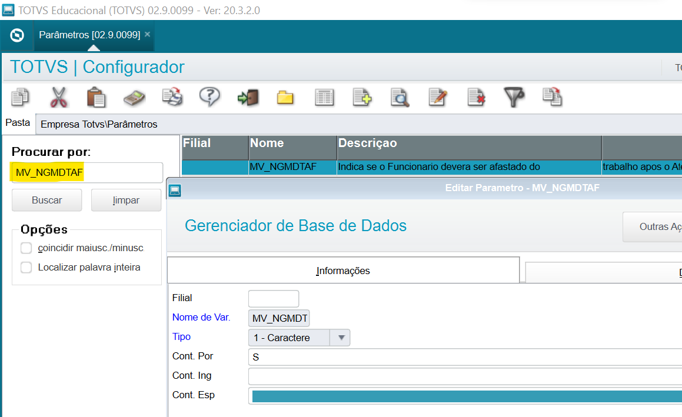
Task: Click the Procurar por search field
Action: pos(87,173)
